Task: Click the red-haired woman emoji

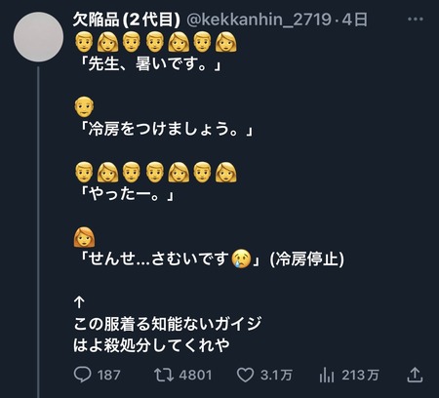Action: pos(84,237)
